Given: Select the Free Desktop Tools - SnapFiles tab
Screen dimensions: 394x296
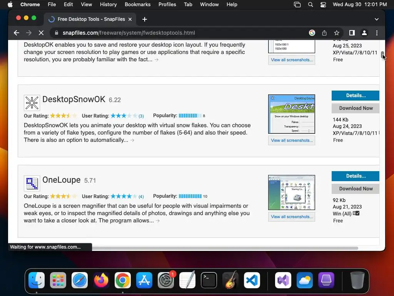Looking at the screenshot, I should [x=90, y=19].
